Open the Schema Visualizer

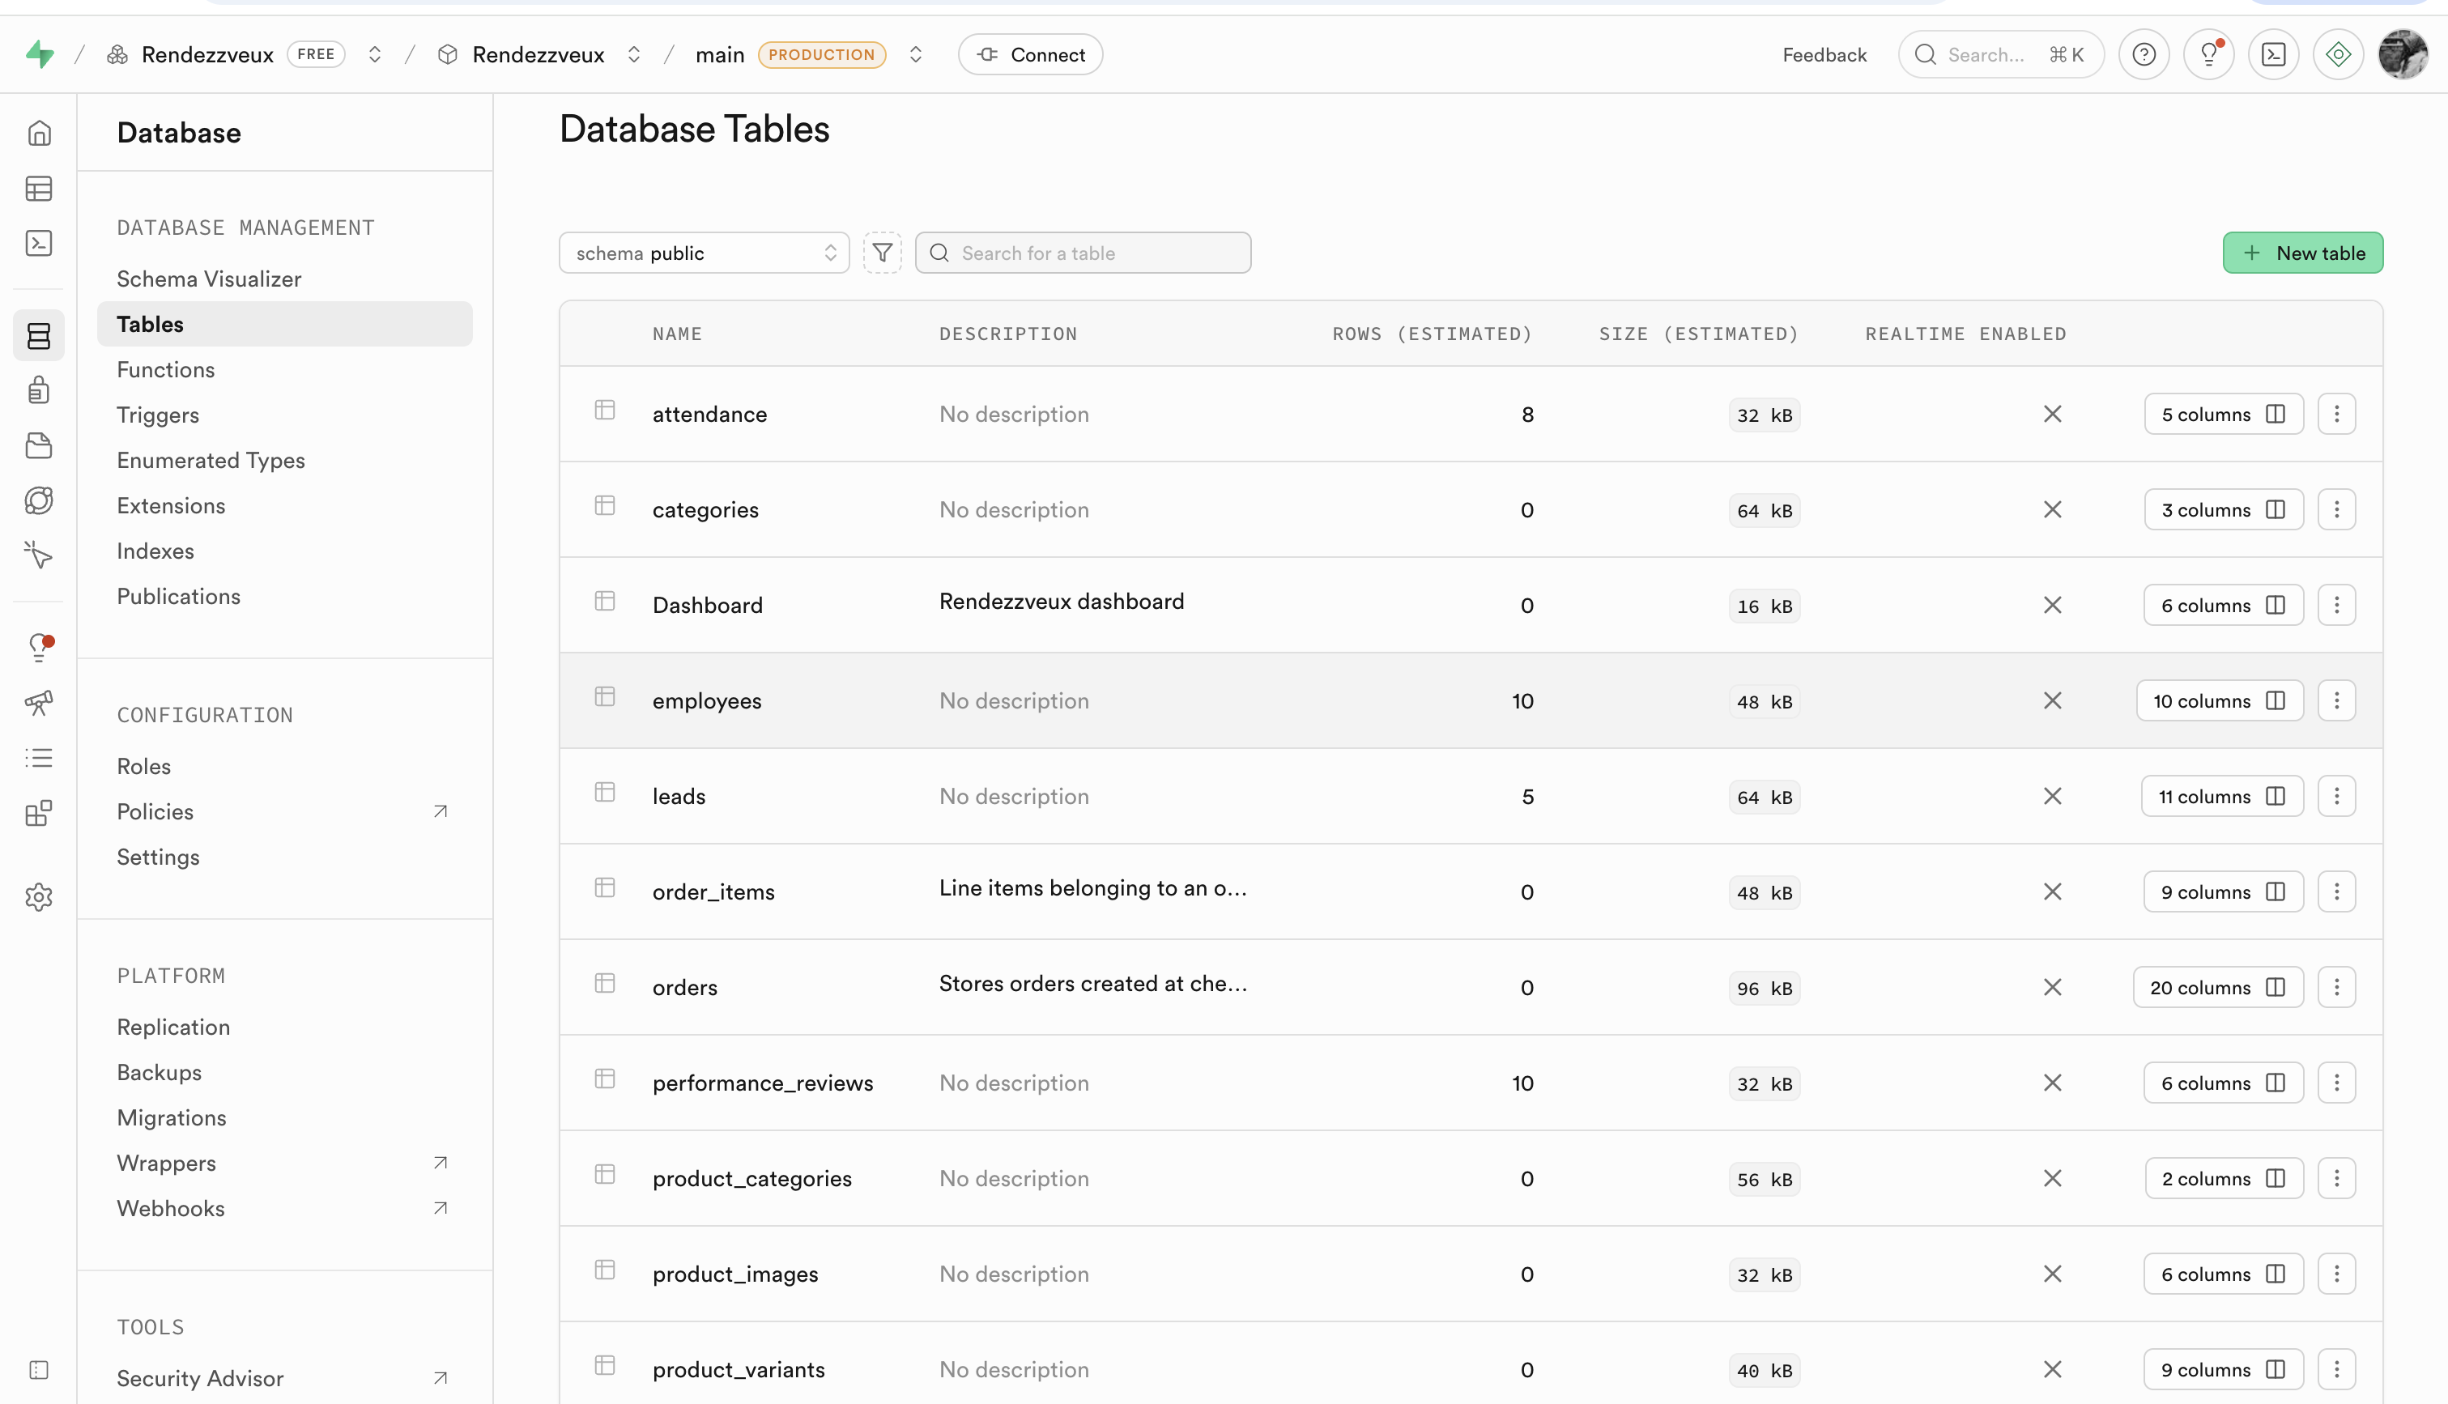pos(208,279)
